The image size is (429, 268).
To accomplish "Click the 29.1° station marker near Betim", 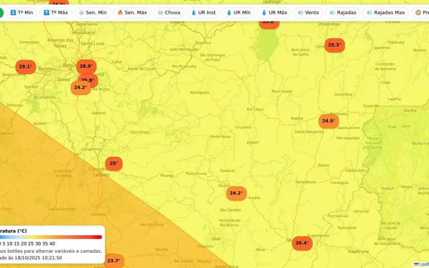I will (26, 66).
